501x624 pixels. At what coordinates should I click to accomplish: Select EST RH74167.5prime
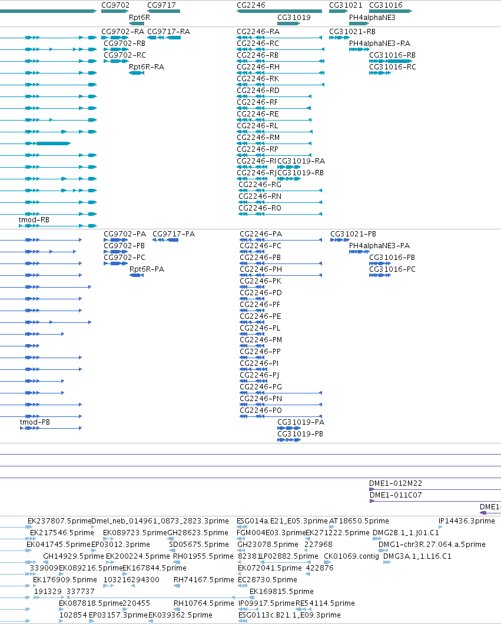click(x=204, y=579)
